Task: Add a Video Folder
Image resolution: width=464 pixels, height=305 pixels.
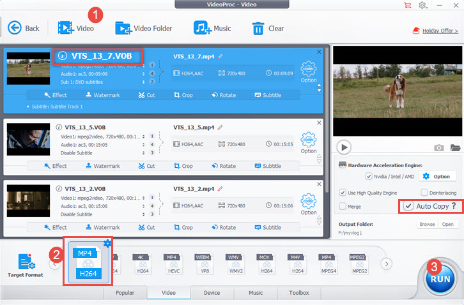Action: coord(144,28)
